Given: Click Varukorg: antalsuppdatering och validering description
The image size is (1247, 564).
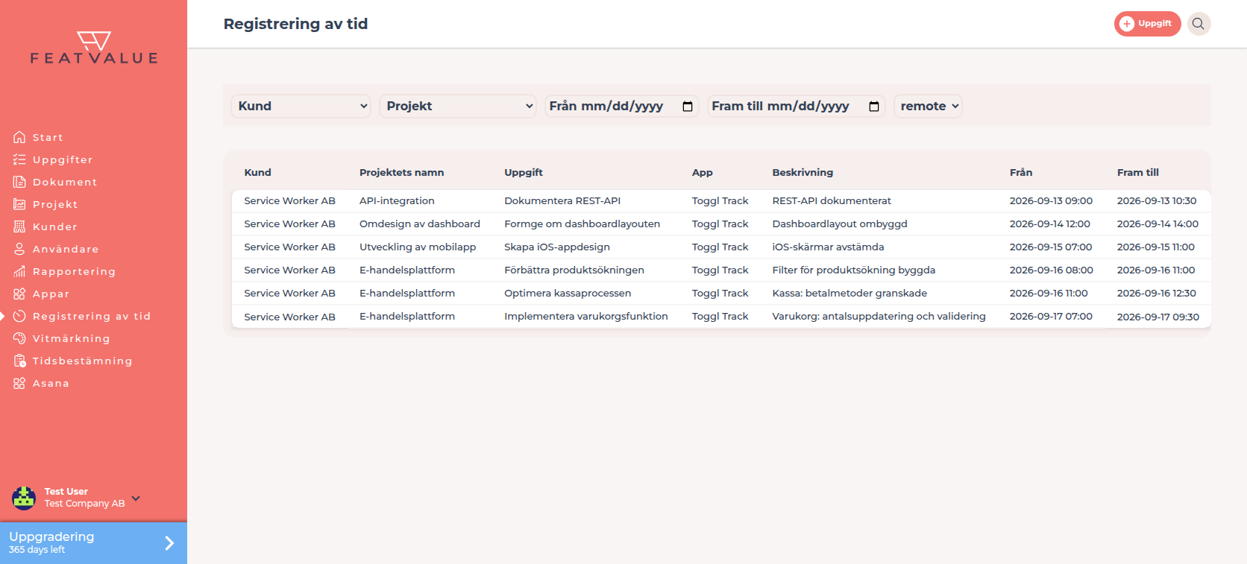Looking at the screenshot, I should tap(879, 316).
